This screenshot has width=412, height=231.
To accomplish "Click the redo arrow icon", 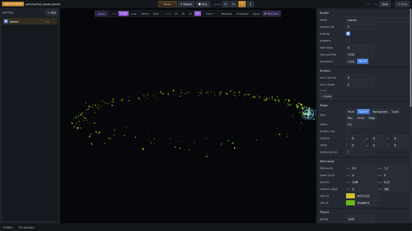I will tap(375, 4).
